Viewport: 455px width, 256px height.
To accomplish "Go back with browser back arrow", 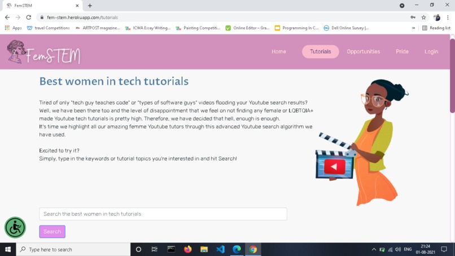I will pos(7,18).
